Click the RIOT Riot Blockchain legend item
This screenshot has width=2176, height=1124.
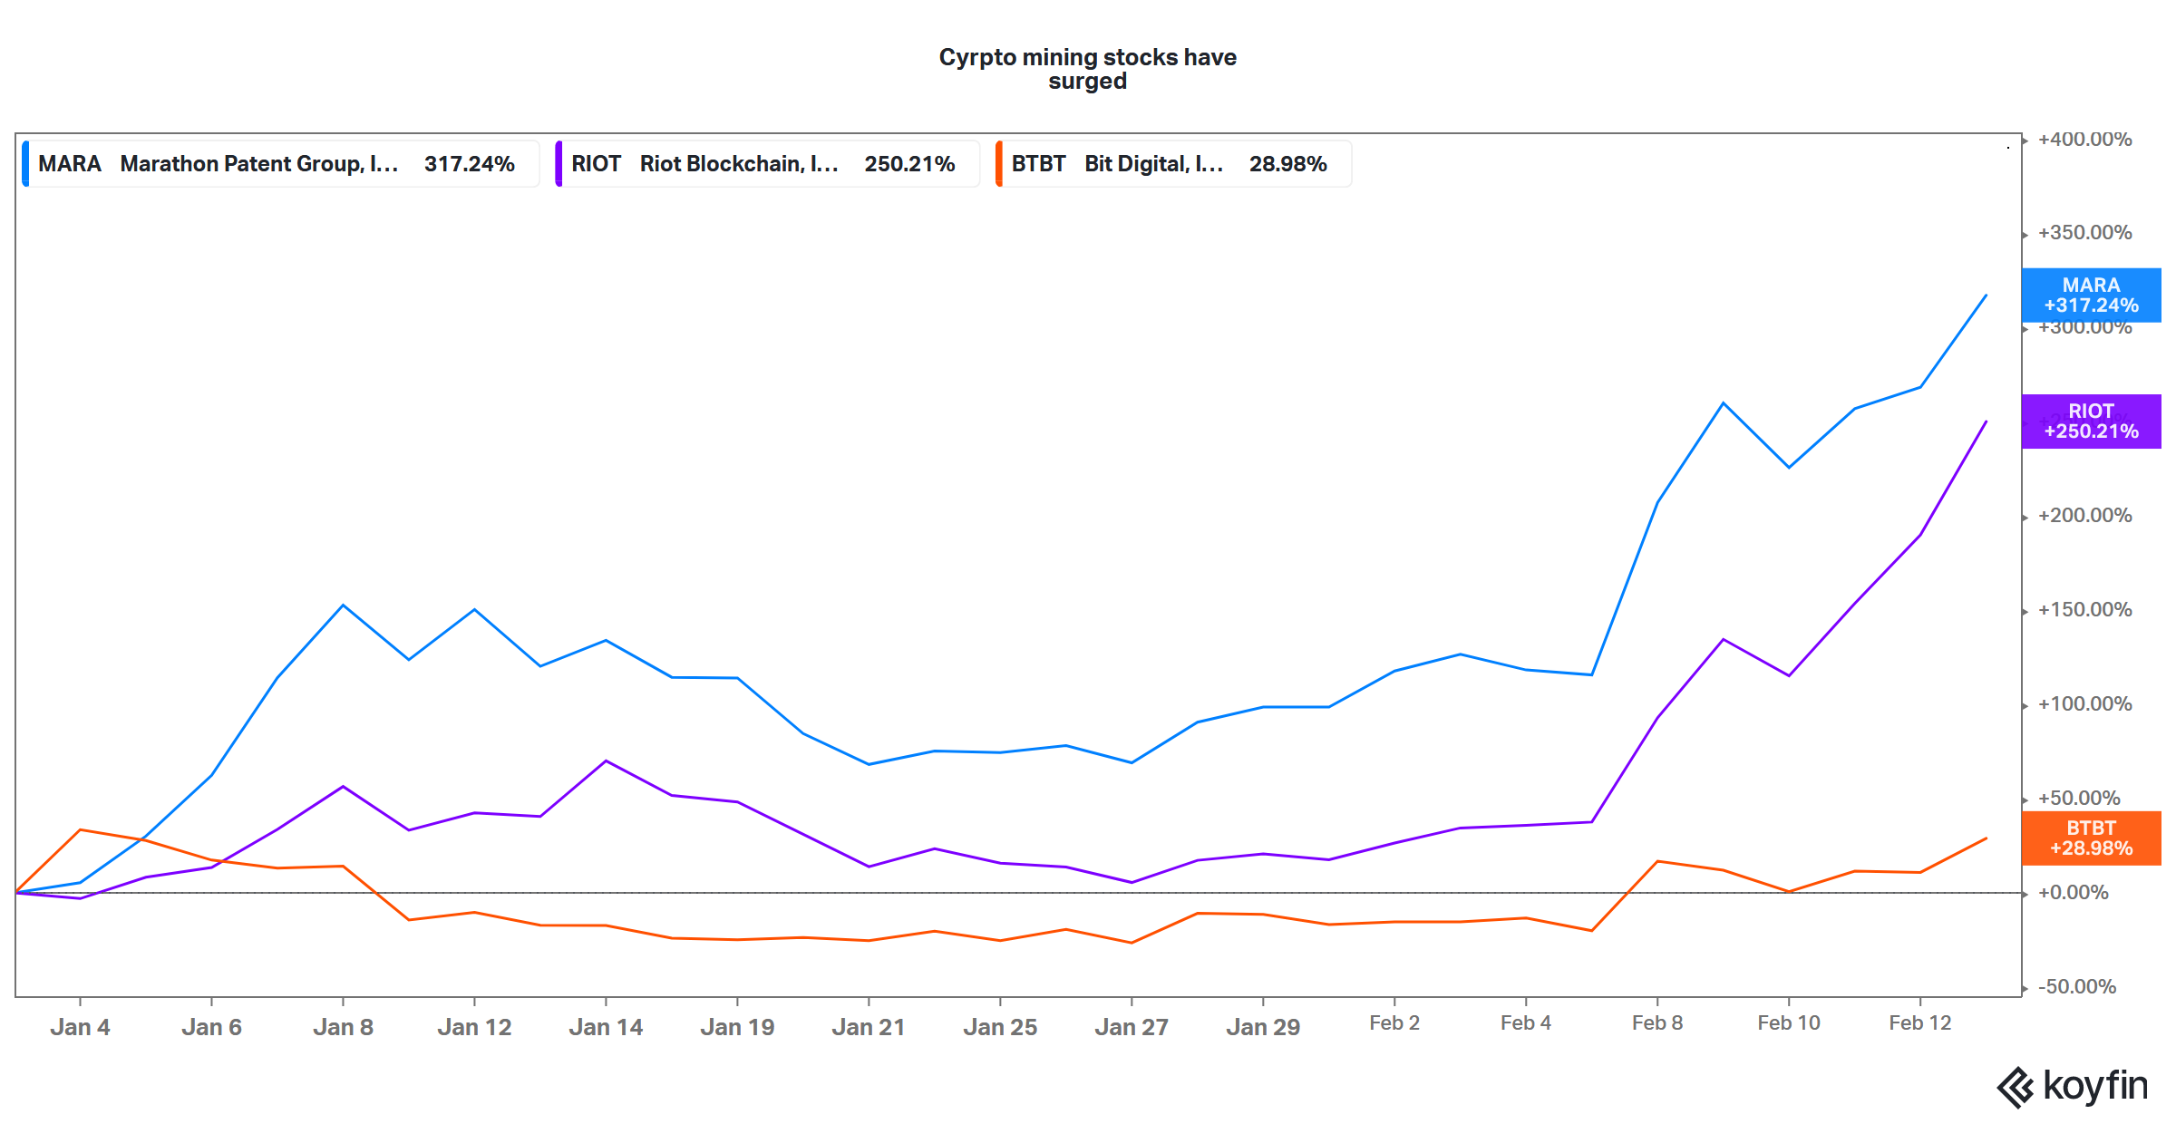[x=767, y=164]
